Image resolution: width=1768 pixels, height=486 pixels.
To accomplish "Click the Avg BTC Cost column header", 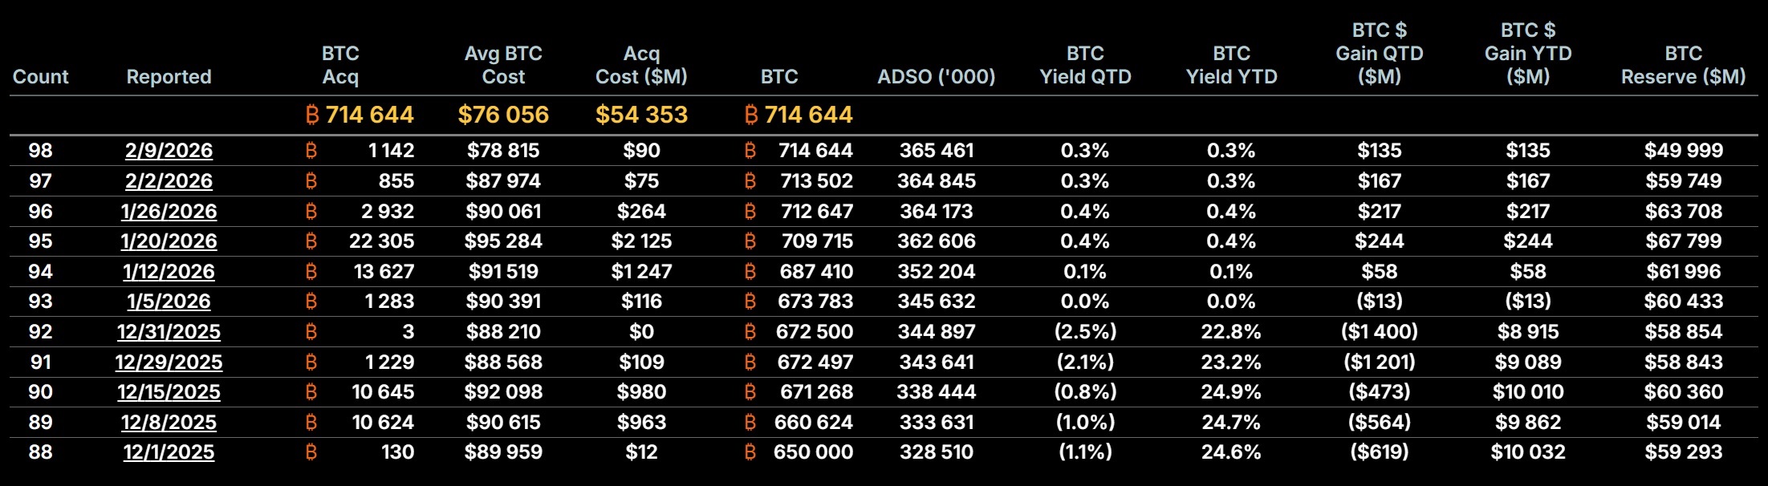I will click(503, 65).
